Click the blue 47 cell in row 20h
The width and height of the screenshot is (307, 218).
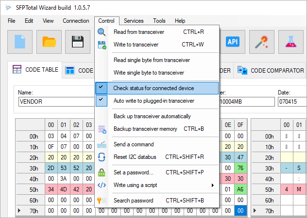tap(240, 157)
